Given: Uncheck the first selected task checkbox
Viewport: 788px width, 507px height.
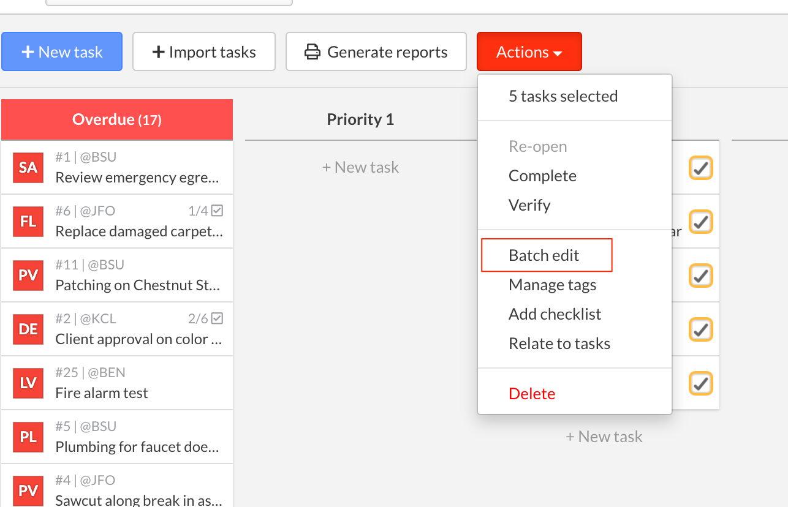Looking at the screenshot, I should click(701, 168).
